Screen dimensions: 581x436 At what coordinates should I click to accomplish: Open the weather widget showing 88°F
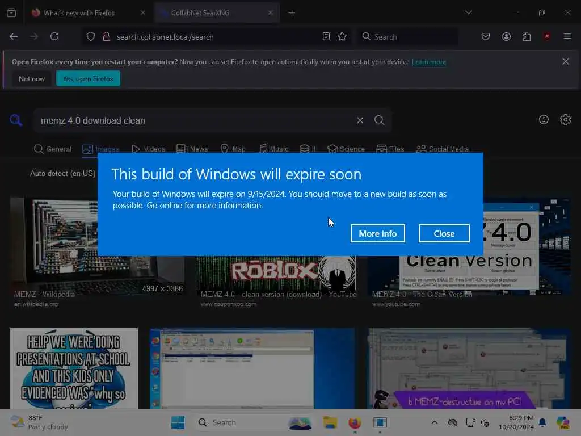pyautogui.click(x=39, y=422)
